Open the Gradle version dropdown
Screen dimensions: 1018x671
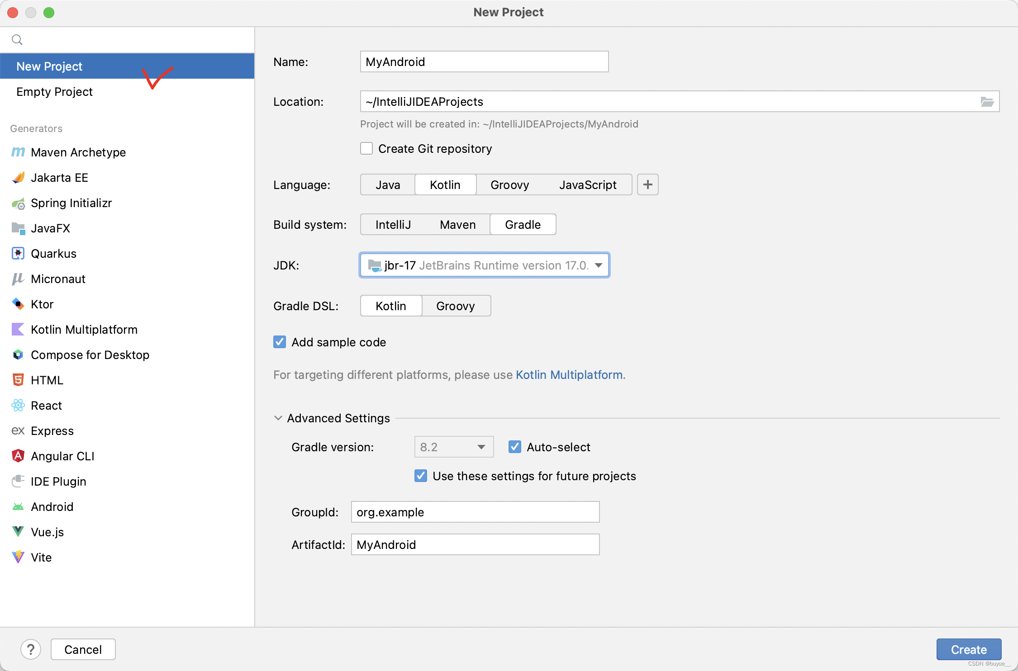(x=454, y=447)
